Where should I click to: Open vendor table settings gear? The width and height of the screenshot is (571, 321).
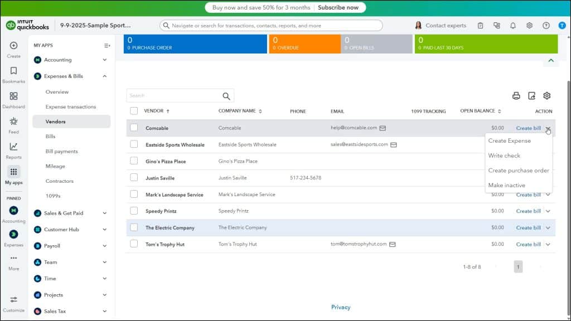pos(546,96)
